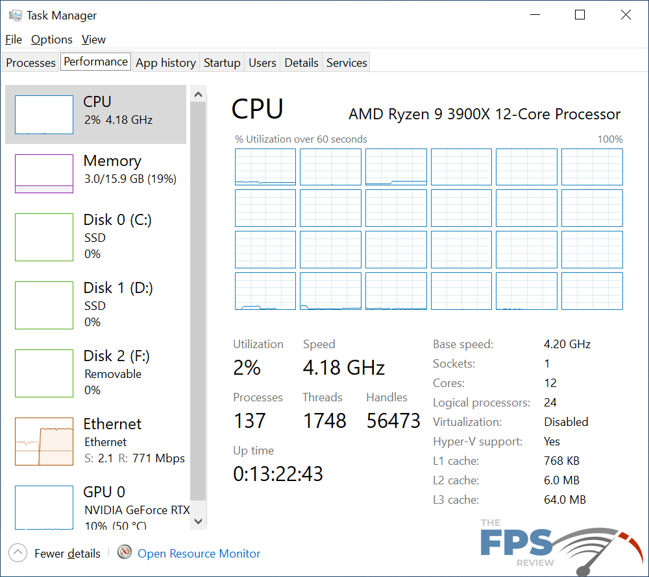Click the Task Manager app icon in title bar

16,16
